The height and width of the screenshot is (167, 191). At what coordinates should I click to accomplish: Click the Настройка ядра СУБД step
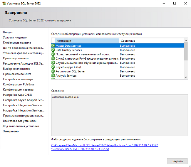click(x=17, y=95)
